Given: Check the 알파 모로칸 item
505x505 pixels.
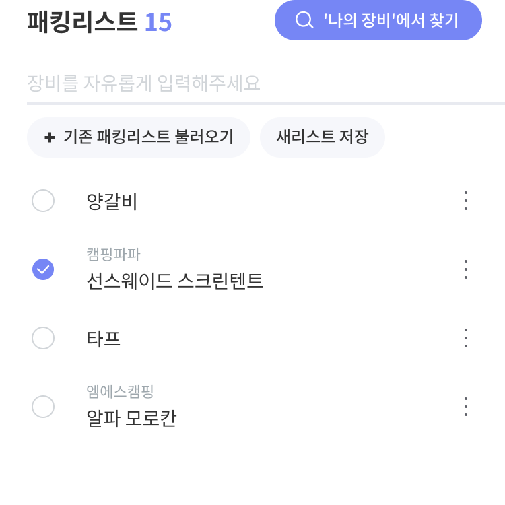Looking at the screenshot, I should [43, 407].
